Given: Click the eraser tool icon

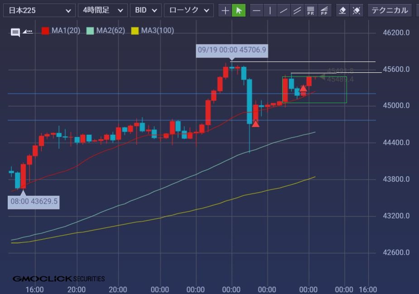Looking at the screenshot, I should [x=343, y=10].
